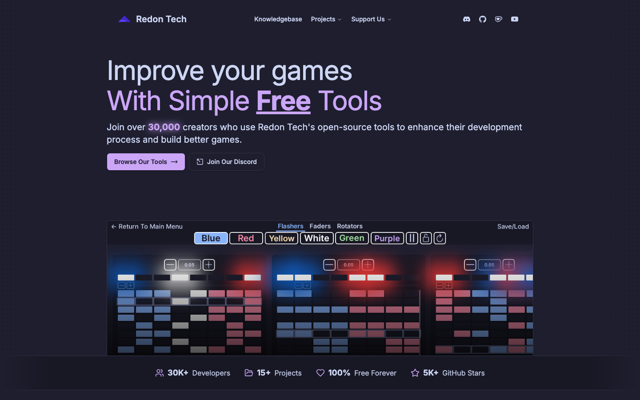Expand the Support Us dropdown menu
640x400 pixels.
click(371, 19)
